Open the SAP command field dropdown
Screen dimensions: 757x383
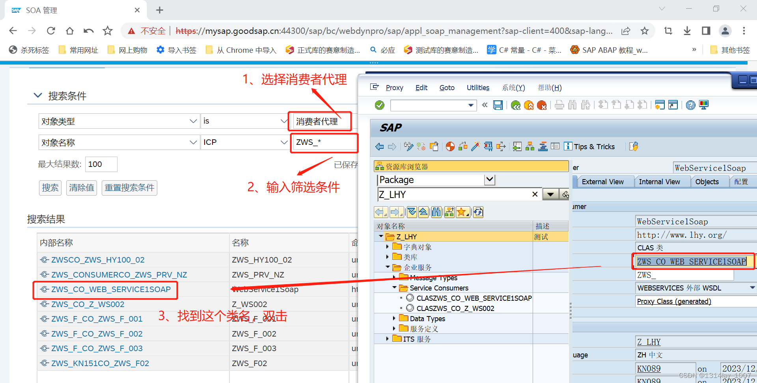[471, 105]
